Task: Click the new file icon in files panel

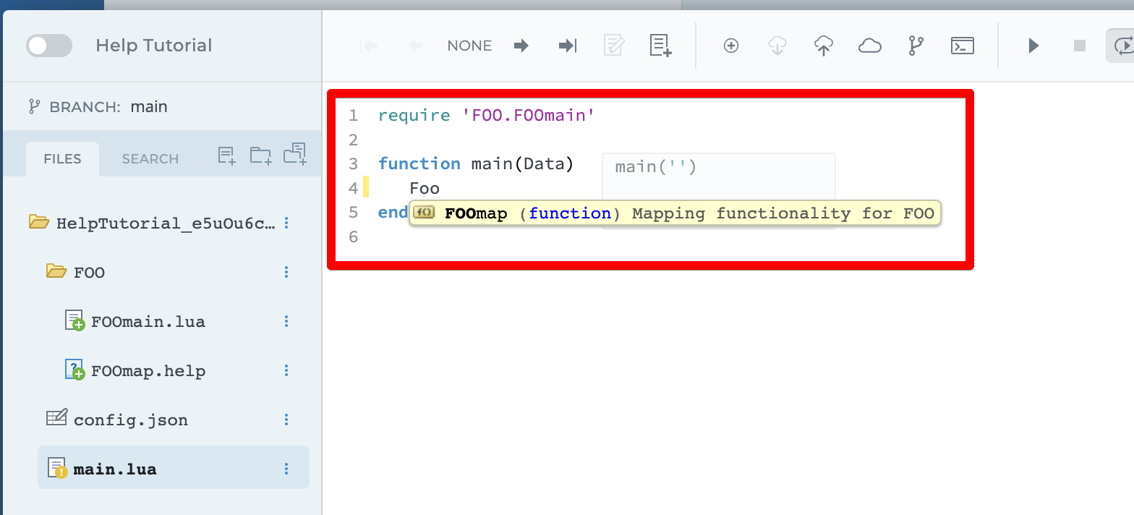Action: [227, 155]
